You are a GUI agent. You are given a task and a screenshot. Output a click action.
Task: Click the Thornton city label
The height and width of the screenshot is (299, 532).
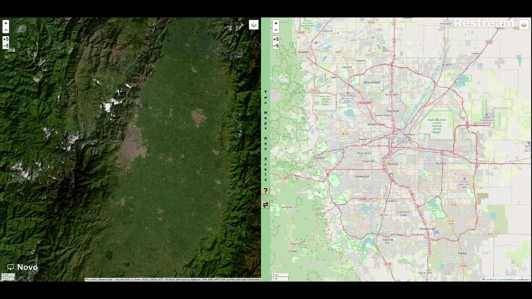tap(392, 111)
